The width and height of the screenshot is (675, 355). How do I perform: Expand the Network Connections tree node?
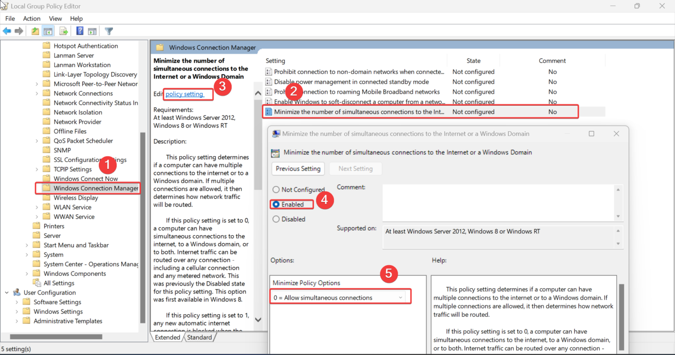click(x=37, y=93)
